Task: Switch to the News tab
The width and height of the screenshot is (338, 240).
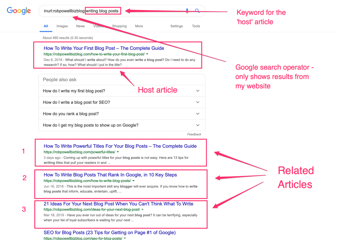Action: pyautogui.click(x=80, y=26)
